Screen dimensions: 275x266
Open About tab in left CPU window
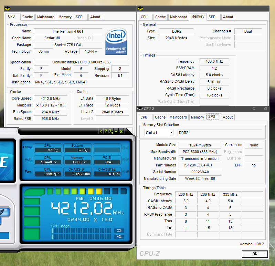pos(95,17)
